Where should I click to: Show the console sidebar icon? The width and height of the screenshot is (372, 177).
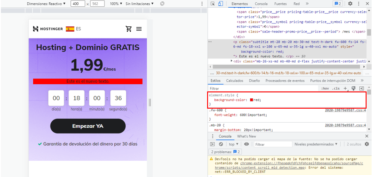pyautogui.click(x=212, y=144)
